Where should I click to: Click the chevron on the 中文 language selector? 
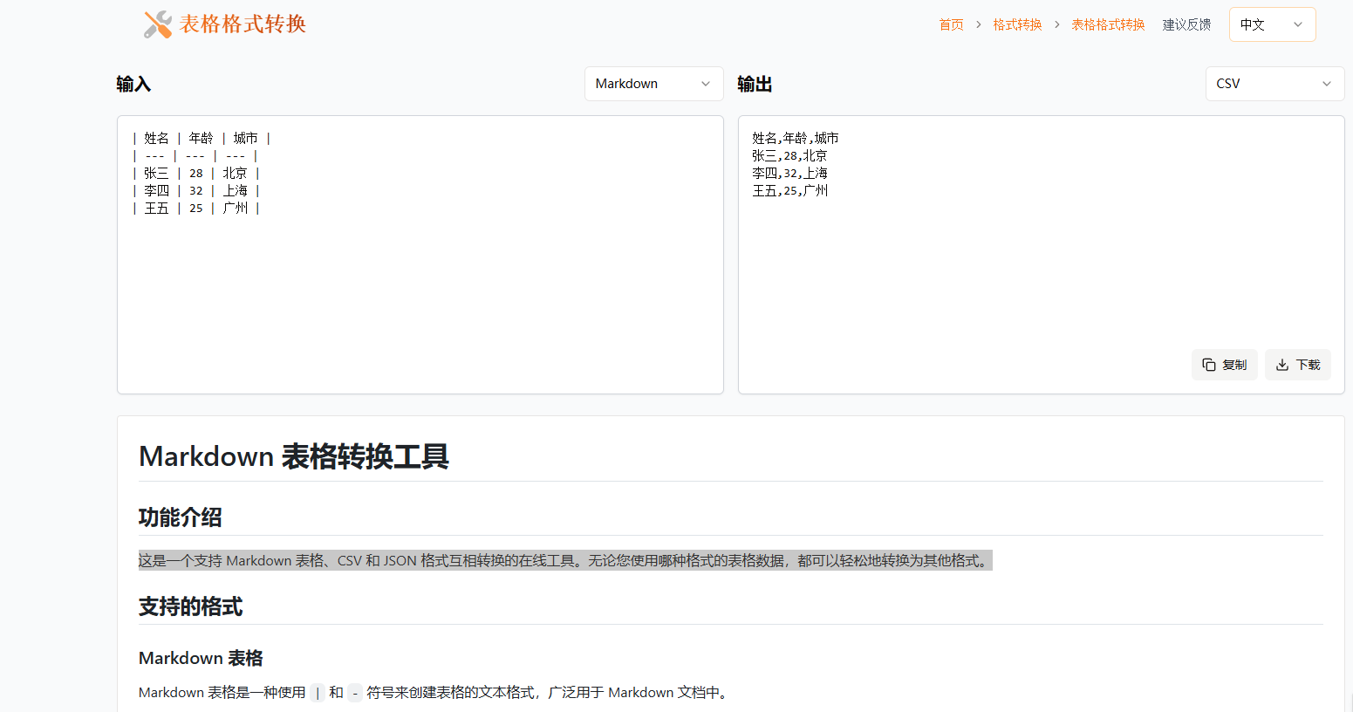coord(1297,24)
